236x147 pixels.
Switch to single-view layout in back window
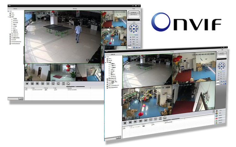pyautogui.click(x=27, y=84)
